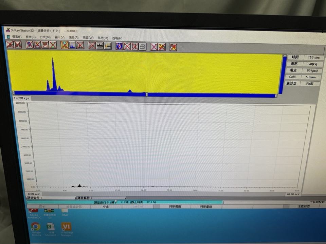Click the yellow crossed-out icon near toolbar end
326x244 pixels.
[162, 47]
